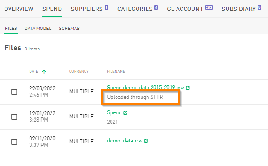Viewport: 268px width, 166px height.
Task: Select the checkbox for the 19/01/2022 file
Action: click(x=14, y=117)
